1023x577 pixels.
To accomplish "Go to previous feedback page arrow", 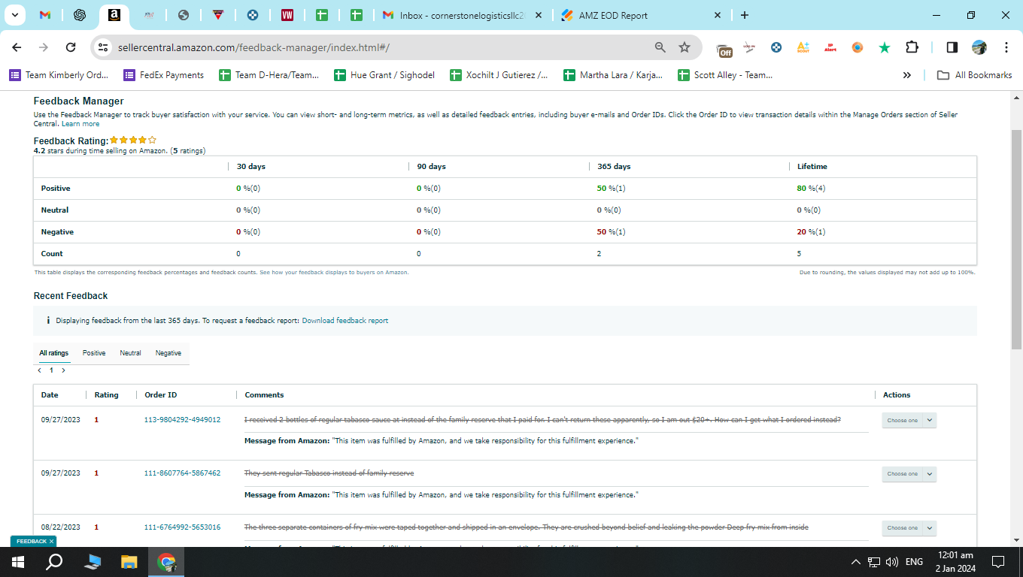I will pyautogui.click(x=40, y=370).
